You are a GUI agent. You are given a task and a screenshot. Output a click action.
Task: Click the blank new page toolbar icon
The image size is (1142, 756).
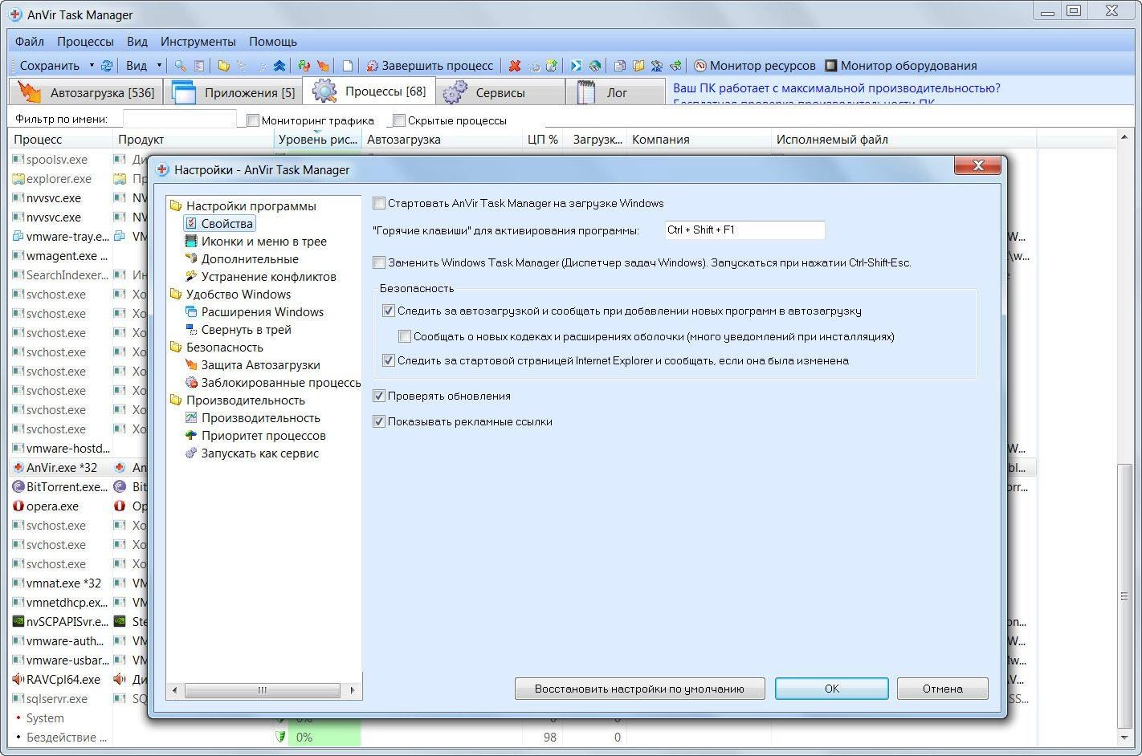pos(347,66)
